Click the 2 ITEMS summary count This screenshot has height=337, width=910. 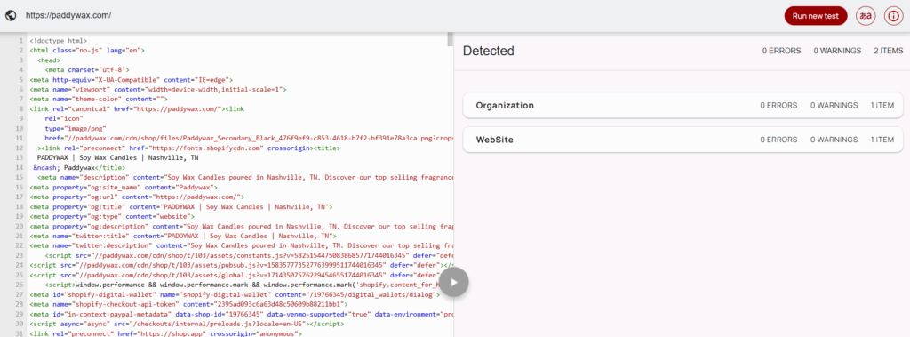click(889, 52)
